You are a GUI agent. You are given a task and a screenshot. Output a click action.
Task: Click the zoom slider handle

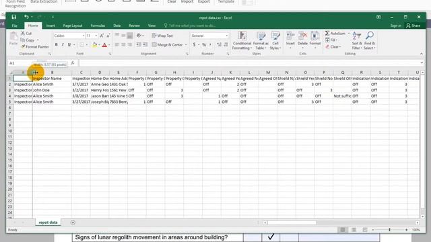click(389, 230)
